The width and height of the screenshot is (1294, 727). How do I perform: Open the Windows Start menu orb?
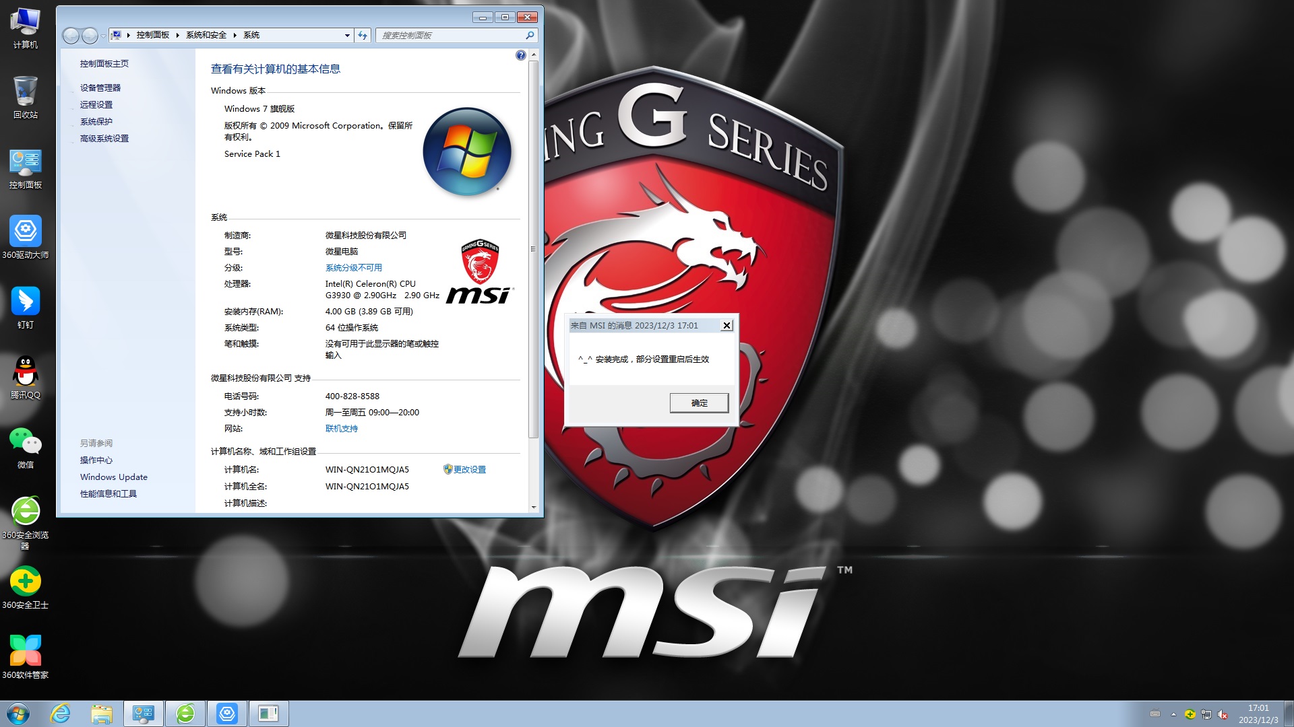coord(18,714)
